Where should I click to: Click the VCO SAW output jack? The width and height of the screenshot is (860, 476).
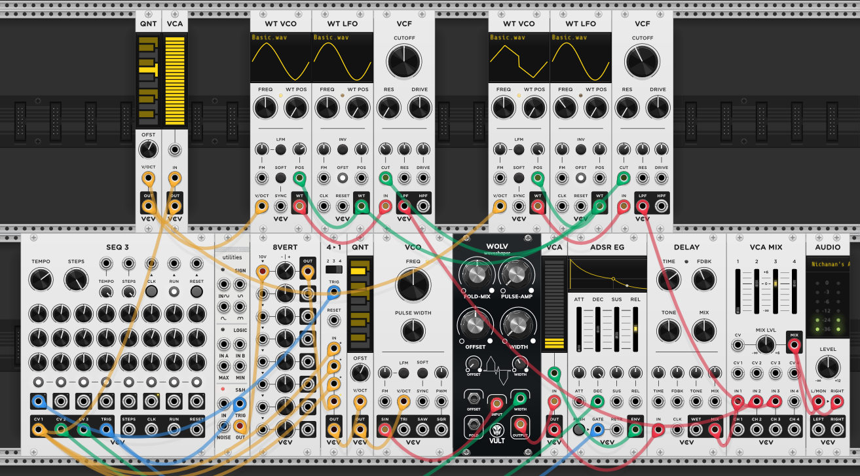(x=422, y=430)
